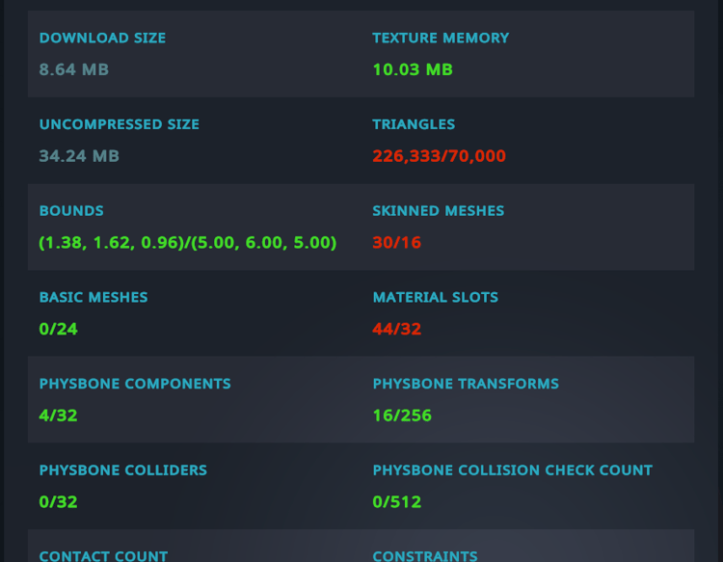This screenshot has height=562, width=723.
Task: Select the PHYSBONE COLLISION CHECK COUNT label
Action: point(512,470)
